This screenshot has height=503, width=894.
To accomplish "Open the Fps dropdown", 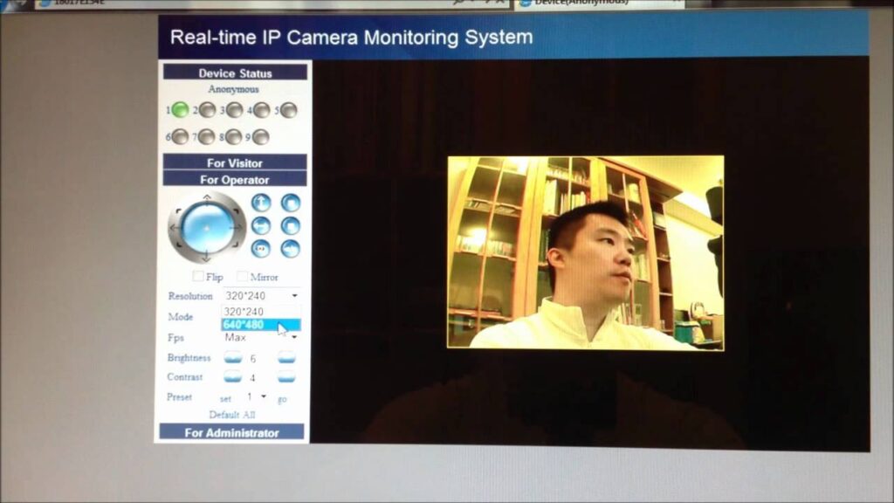I will coord(293,337).
